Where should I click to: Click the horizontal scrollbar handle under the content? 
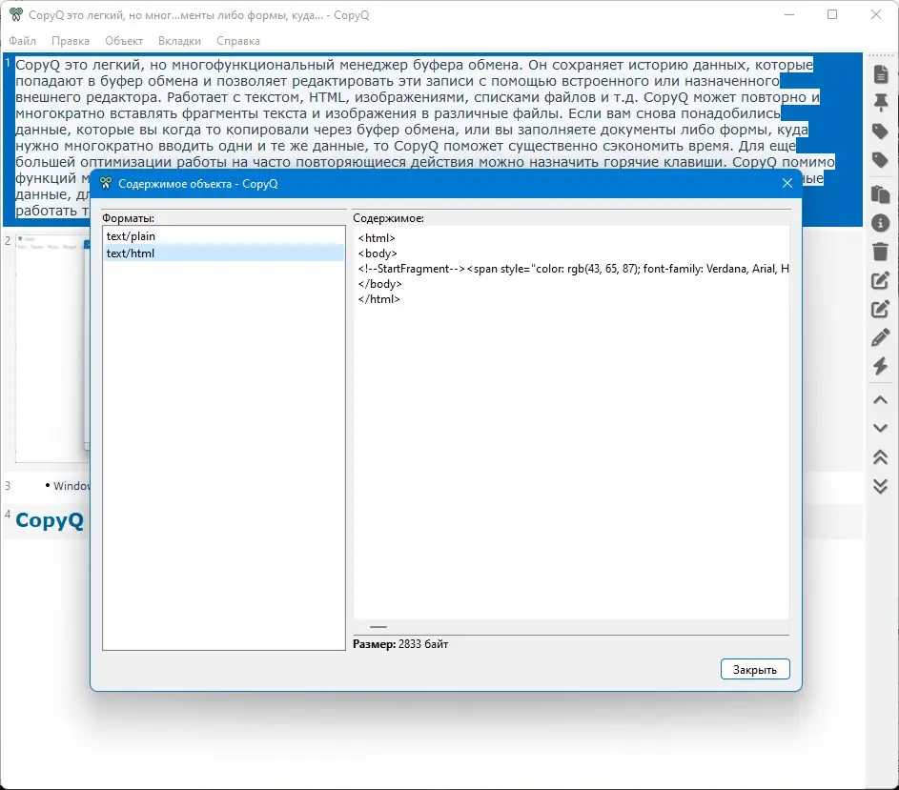point(378,627)
